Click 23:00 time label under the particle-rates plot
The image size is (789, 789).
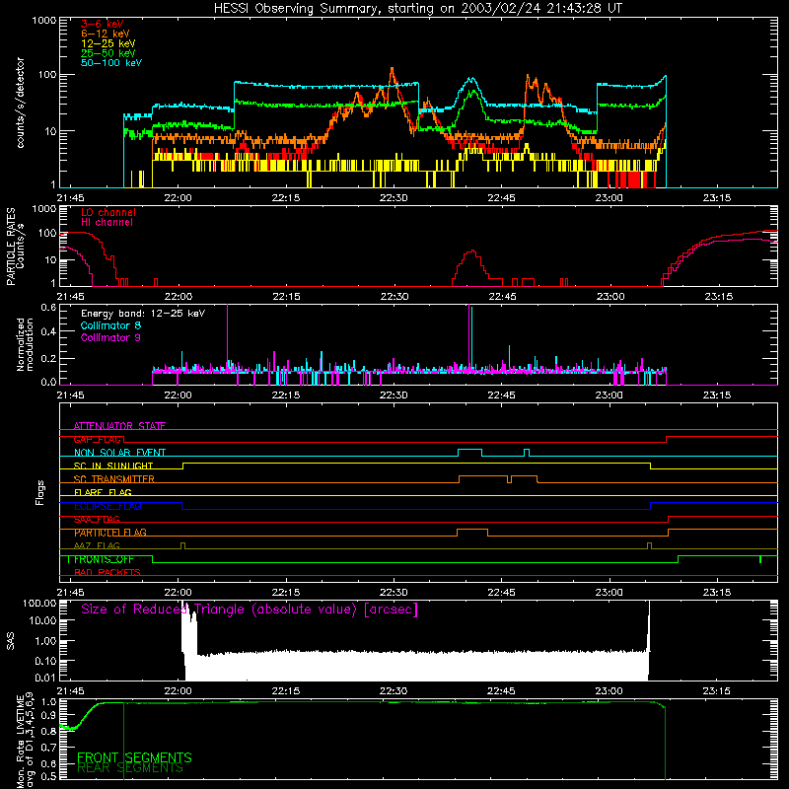point(610,297)
